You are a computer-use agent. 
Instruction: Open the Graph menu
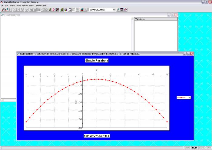point(31,5)
